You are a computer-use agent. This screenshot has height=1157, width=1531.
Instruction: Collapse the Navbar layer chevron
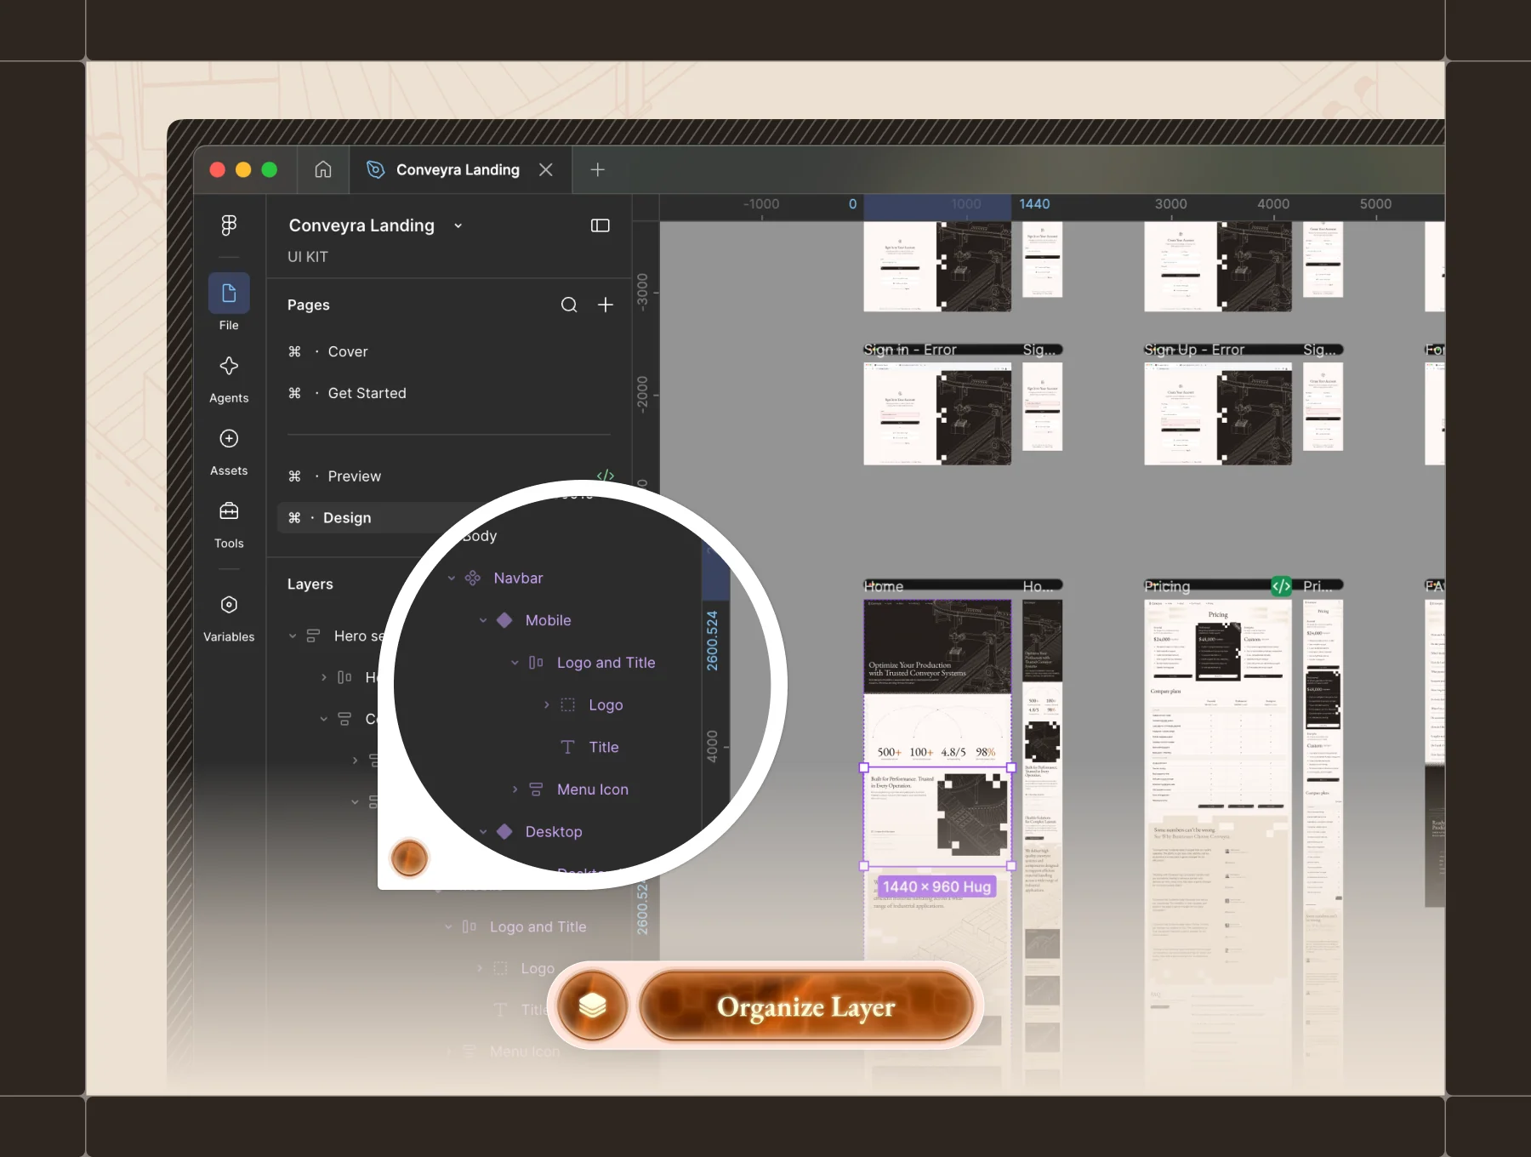click(x=452, y=578)
